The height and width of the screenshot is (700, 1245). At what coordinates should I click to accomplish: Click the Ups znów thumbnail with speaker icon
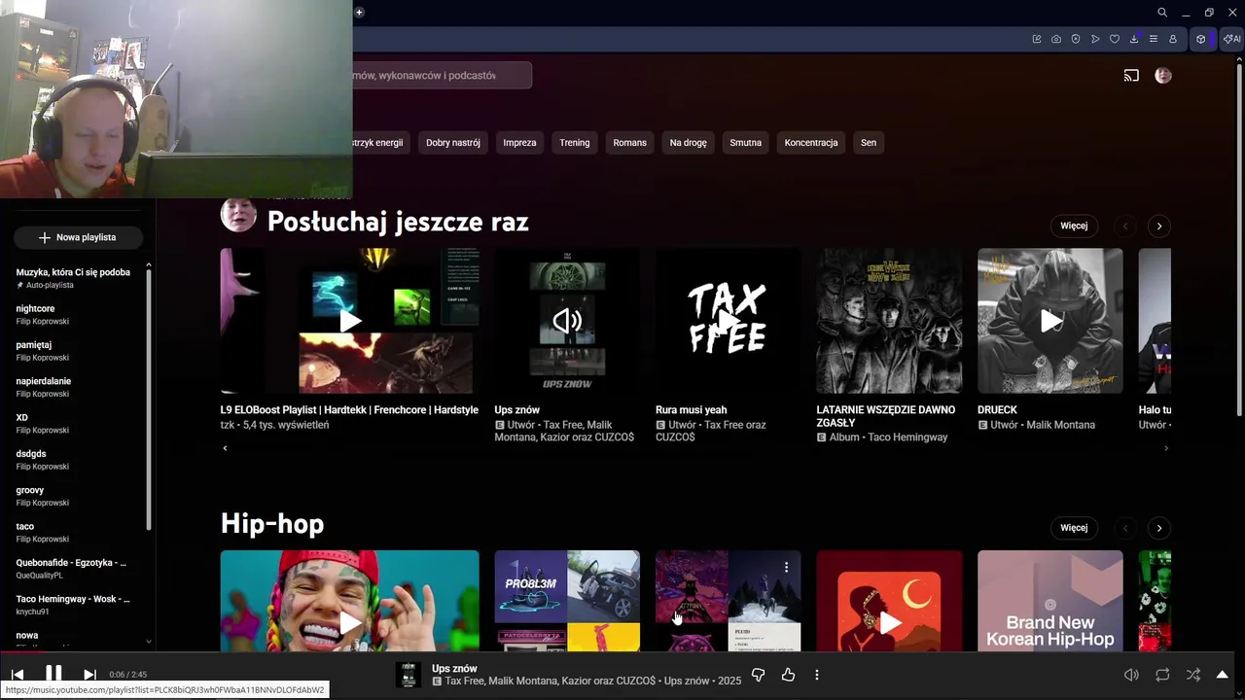tap(567, 321)
